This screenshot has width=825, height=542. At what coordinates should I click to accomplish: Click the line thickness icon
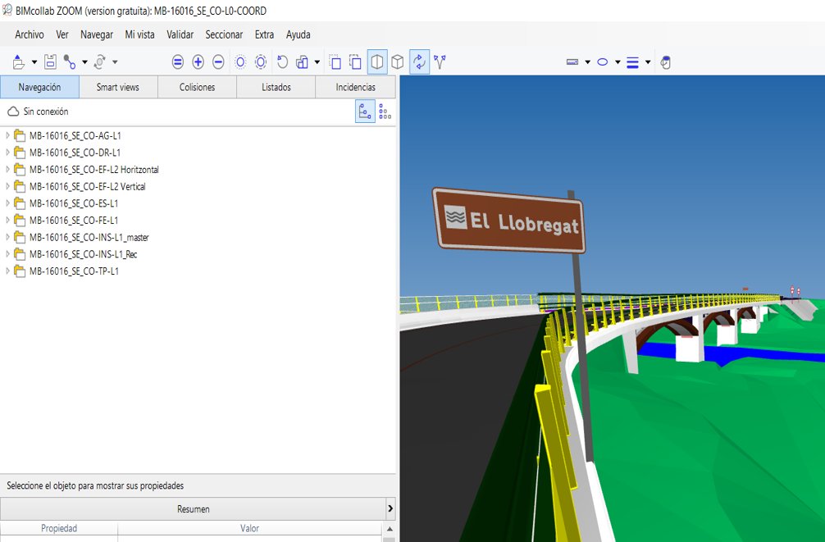(632, 62)
